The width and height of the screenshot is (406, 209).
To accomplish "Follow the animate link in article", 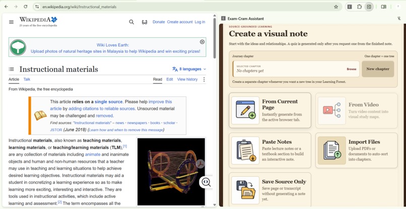I will tap(93, 155).
